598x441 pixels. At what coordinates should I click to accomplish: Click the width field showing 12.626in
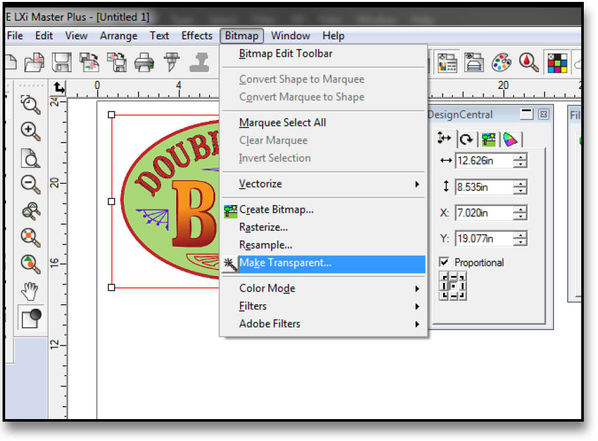(484, 161)
